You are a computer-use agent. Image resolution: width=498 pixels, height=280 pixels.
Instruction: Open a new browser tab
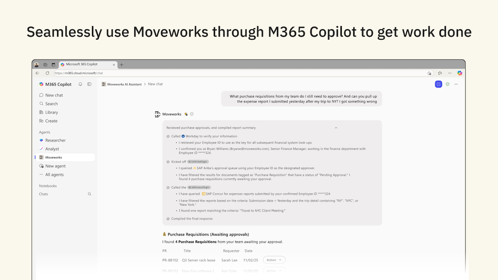click(121, 65)
